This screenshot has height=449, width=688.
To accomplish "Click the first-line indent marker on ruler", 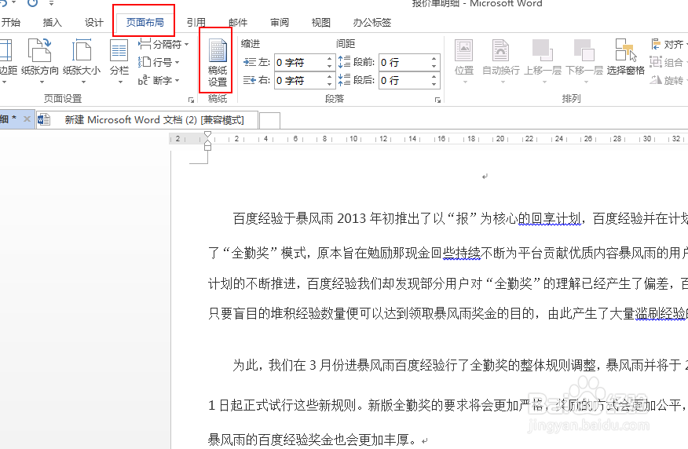I will tap(207, 136).
